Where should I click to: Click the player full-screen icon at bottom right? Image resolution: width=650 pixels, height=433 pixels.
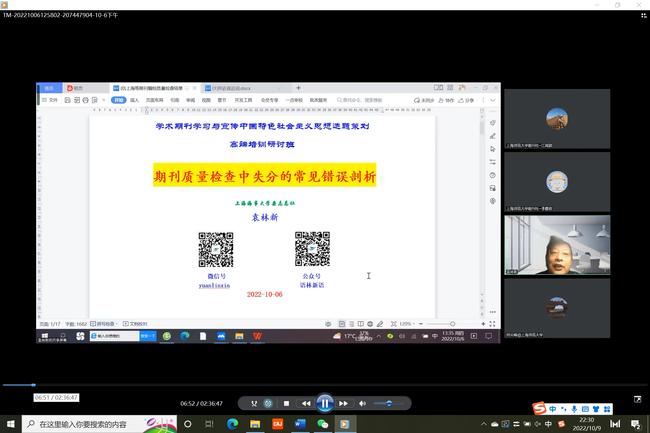(x=638, y=399)
